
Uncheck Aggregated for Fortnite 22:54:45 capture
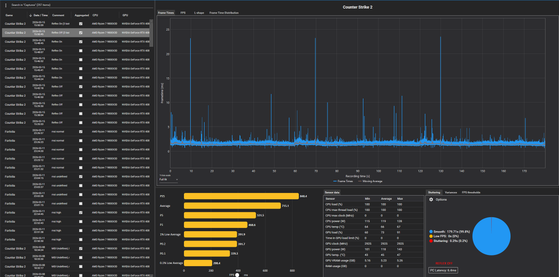click(x=81, y=213)
